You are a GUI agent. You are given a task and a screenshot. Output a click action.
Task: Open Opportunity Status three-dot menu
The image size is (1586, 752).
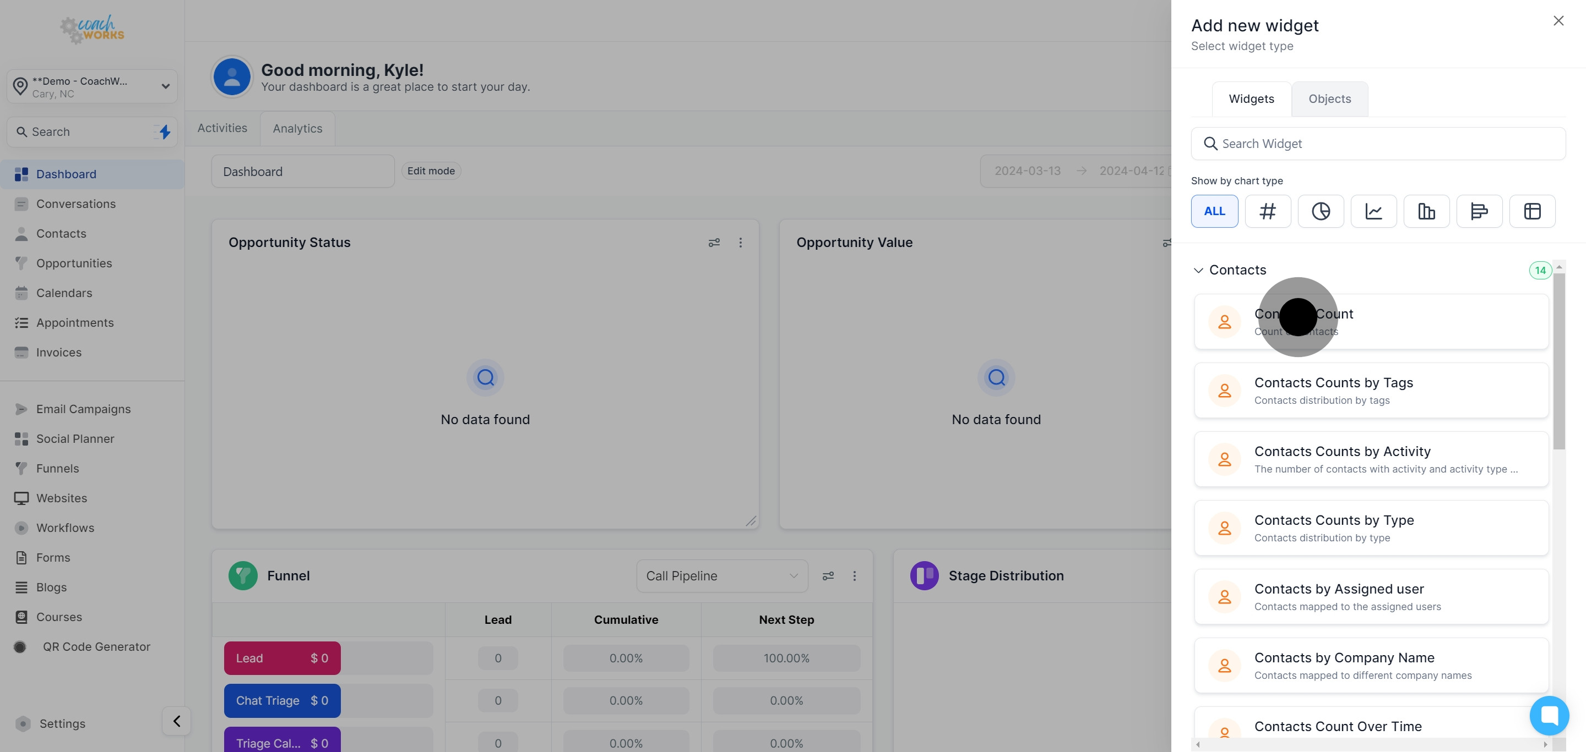(740, 243)
